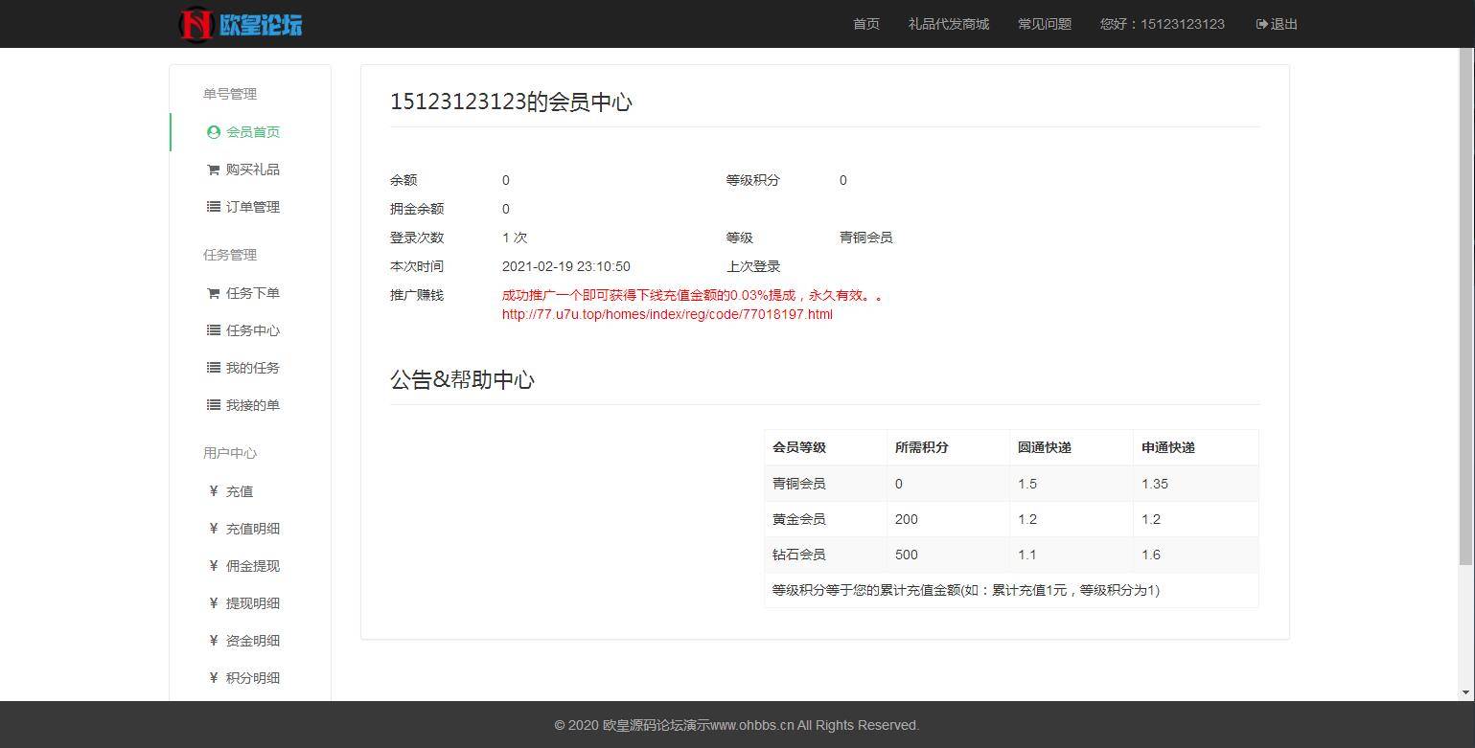This screenshot has width=1475, height=748.
Task: Select the 我的任务 list icon
Action: click(213, 368)
